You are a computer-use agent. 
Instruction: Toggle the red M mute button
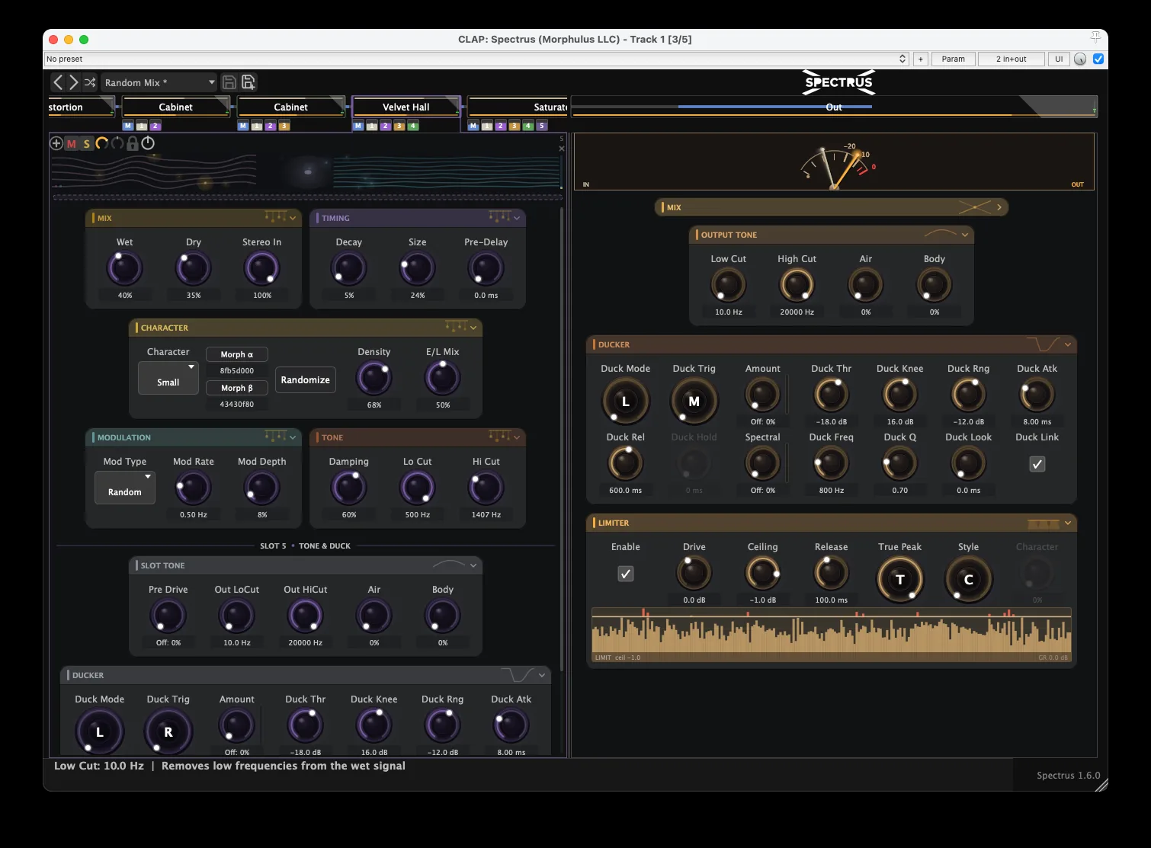pyautogui.click(x=72, y=143)
